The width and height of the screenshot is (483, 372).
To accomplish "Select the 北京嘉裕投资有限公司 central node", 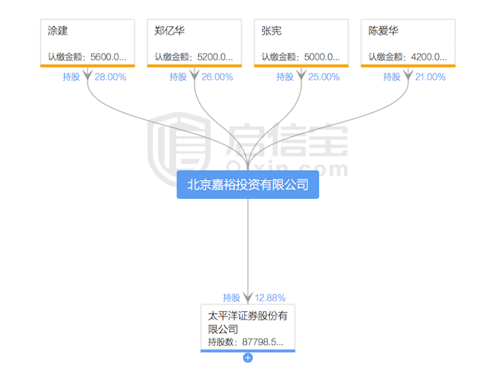I will pos(248,184).
